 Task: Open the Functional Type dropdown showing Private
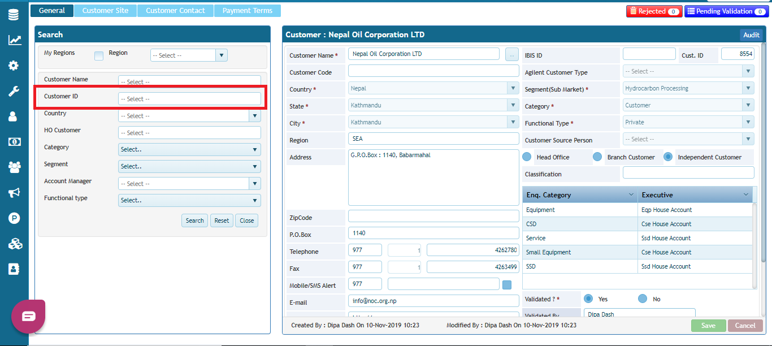click(688, 122)
